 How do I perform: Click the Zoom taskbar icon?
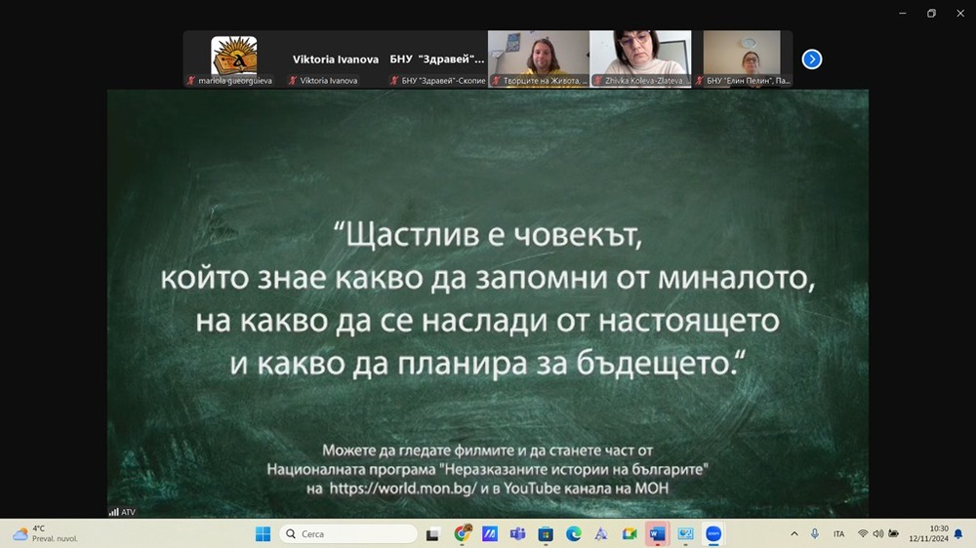(713, 533)
